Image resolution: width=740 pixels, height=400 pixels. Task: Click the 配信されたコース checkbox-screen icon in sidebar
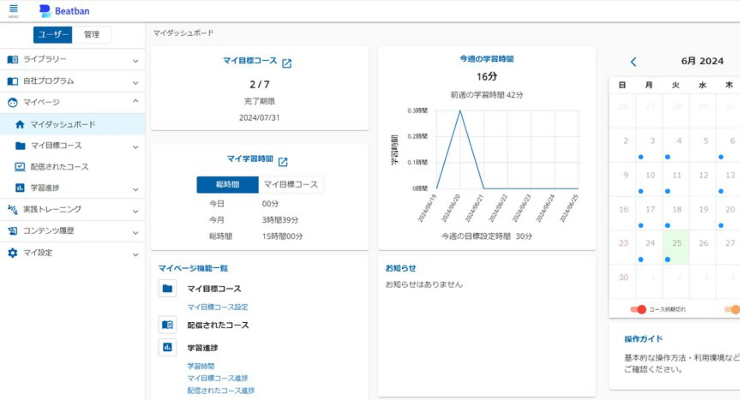[x=20, y=167]
